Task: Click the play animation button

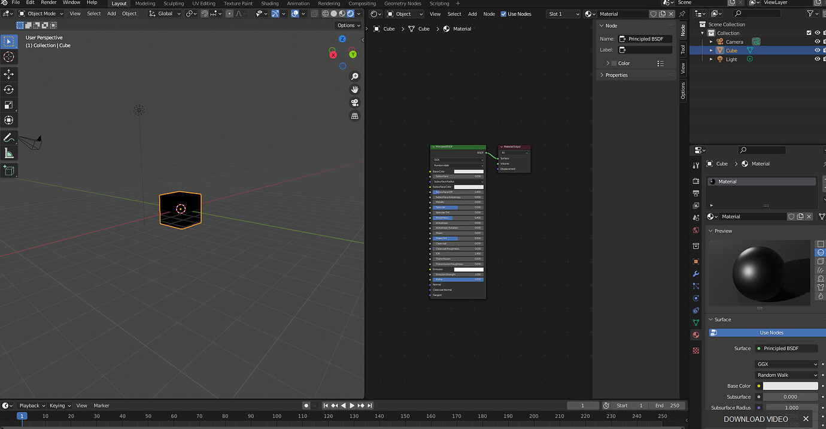Action: pyautogui.click(x=352, y=406)
